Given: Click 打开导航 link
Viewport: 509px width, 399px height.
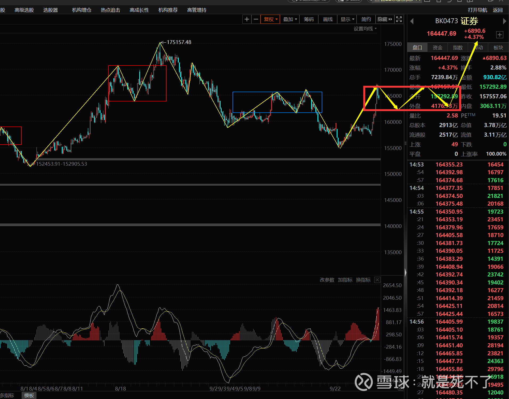Looking at the screenshot, I should (477, 10).
